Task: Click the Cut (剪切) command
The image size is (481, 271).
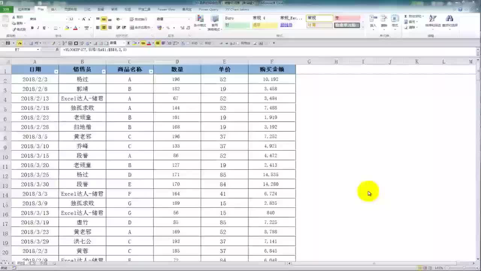Action: point(17,17)
